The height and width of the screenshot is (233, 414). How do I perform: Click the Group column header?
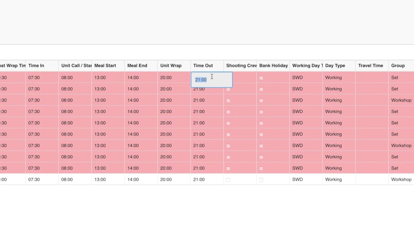click(401, 65)
